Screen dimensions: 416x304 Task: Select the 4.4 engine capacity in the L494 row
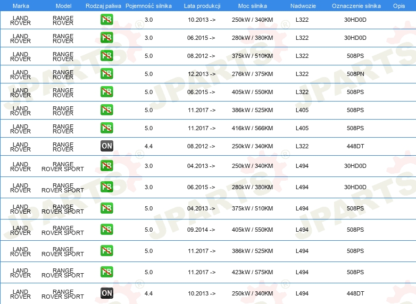tap(148, 293)
